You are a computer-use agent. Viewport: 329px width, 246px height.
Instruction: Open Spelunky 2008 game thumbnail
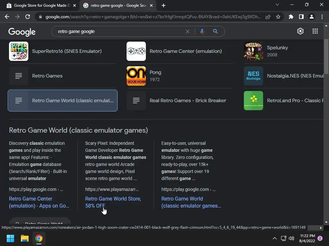[x=253, y=51]
